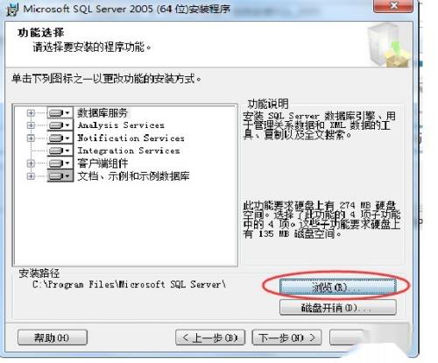438x363 pixels.
Task: Open the Integration Services feature drive icon
Action: [60, 151]
